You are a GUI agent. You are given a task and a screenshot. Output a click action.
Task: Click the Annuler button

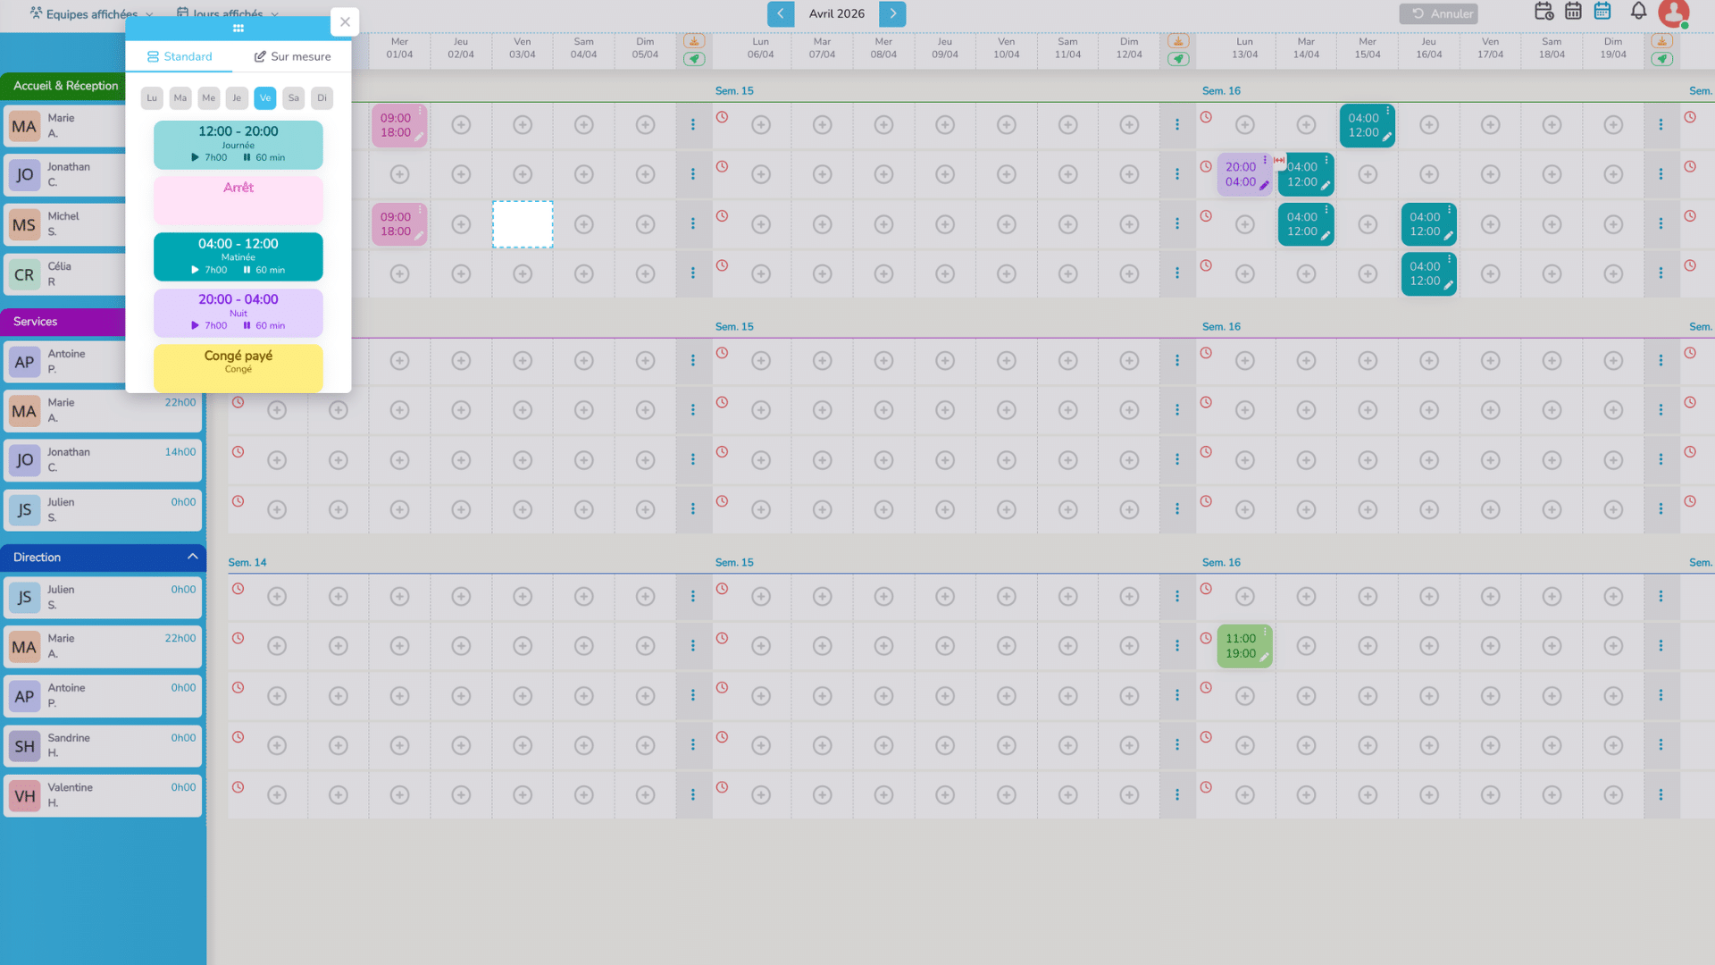[1439, 13]
